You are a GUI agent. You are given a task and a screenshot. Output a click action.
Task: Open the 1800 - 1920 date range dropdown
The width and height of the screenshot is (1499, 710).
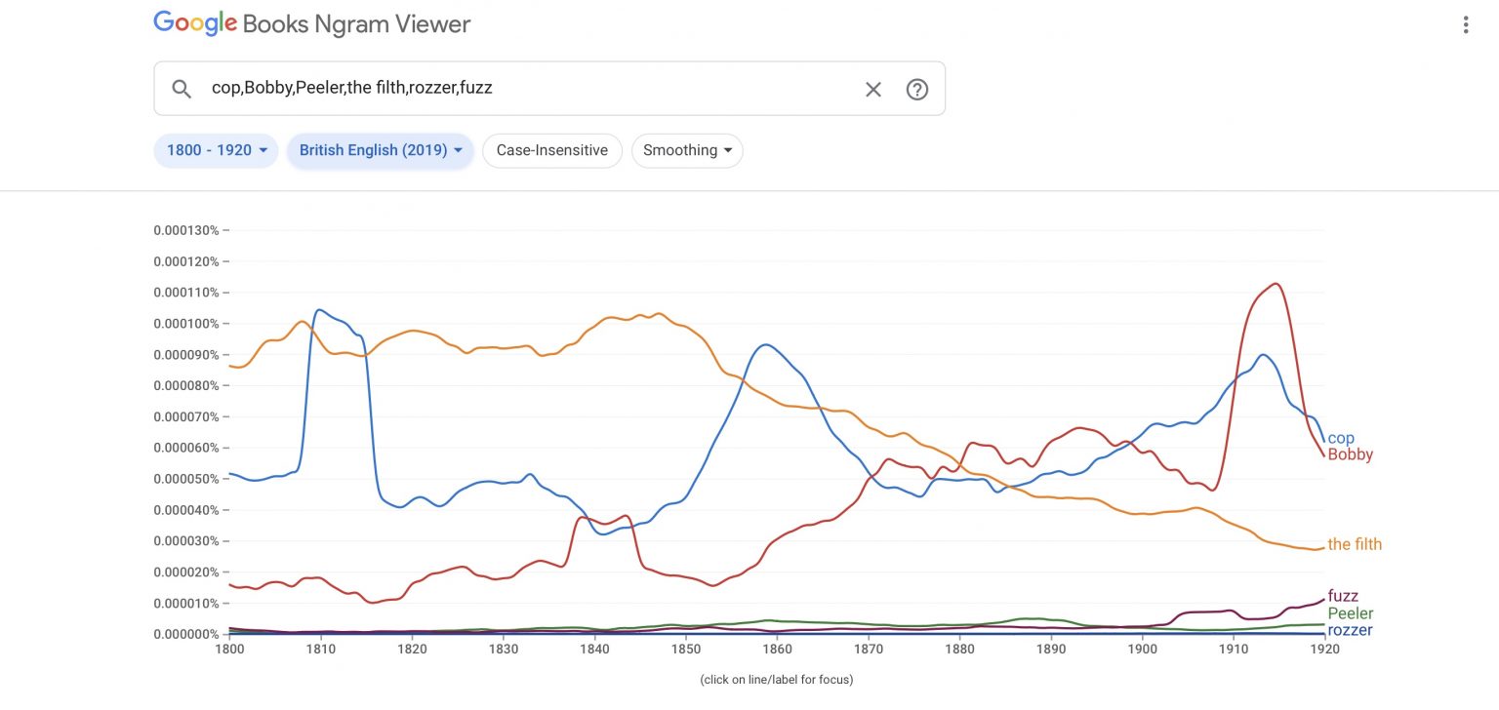coord(215,150)
